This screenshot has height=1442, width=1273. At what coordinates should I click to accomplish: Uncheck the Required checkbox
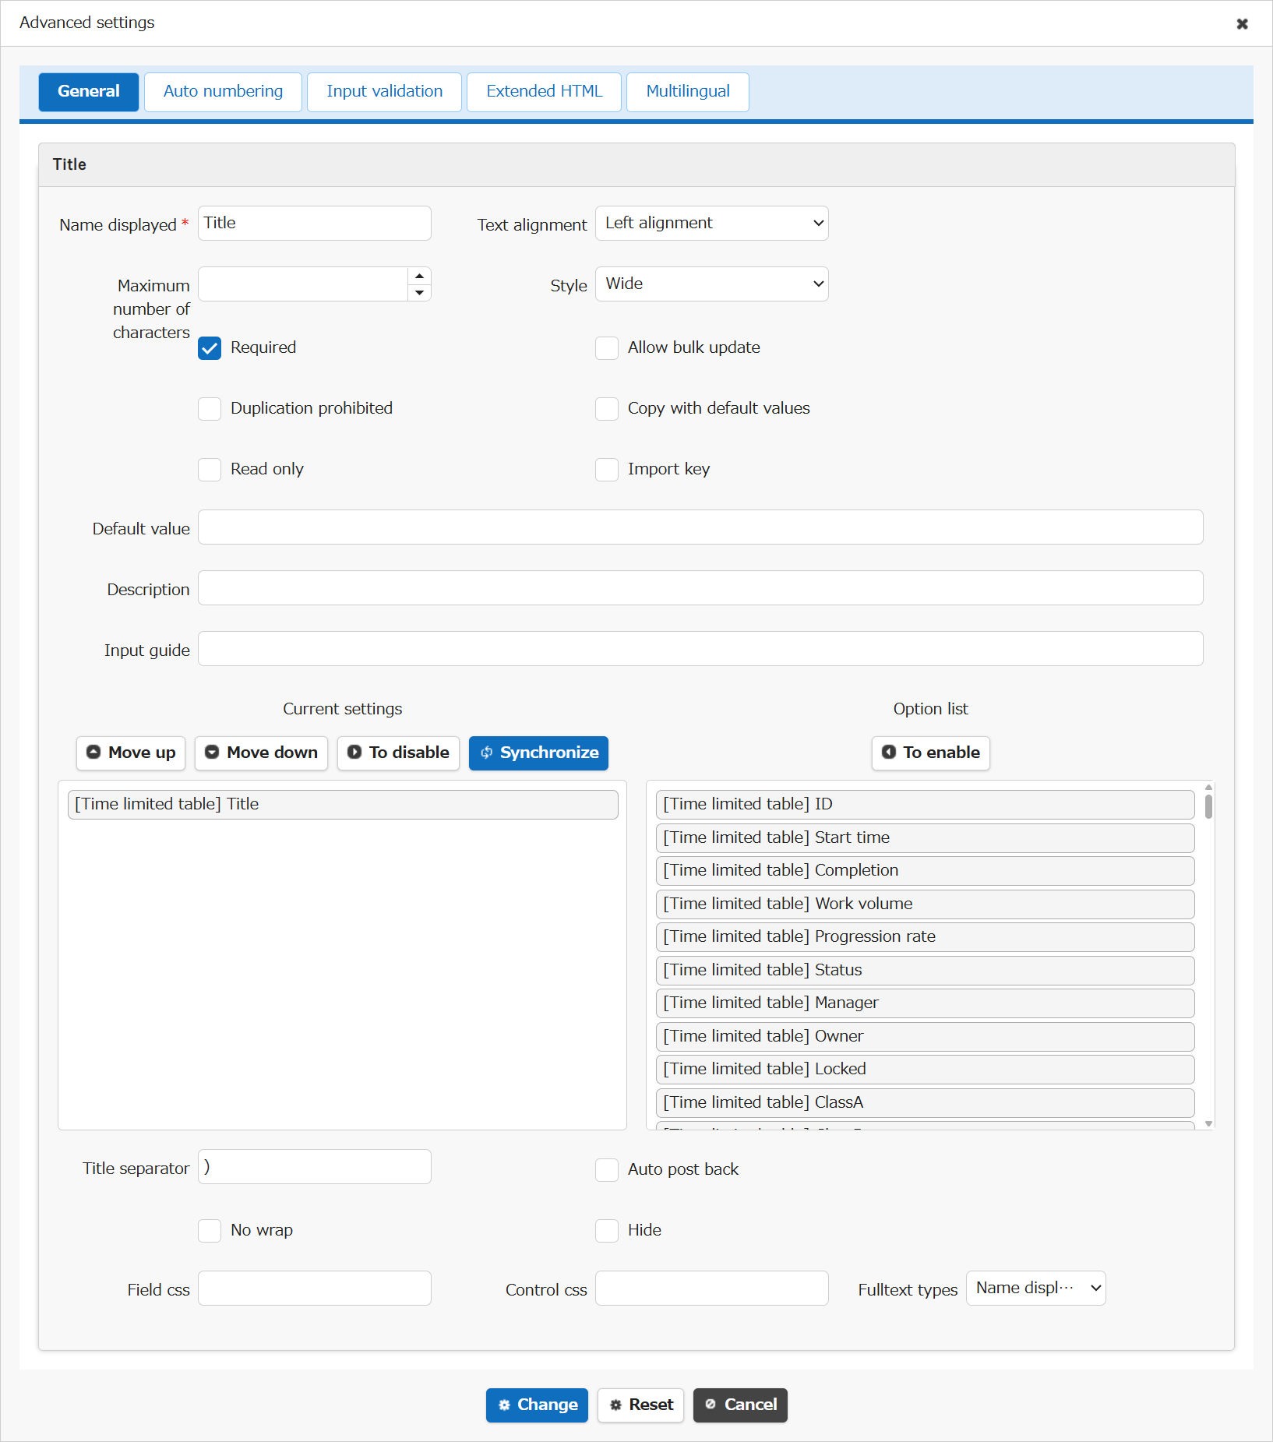210,348
